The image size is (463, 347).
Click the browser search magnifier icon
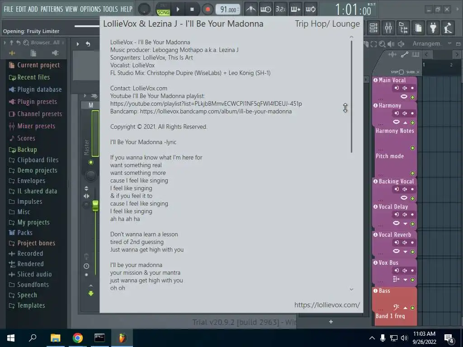[26, 42]
